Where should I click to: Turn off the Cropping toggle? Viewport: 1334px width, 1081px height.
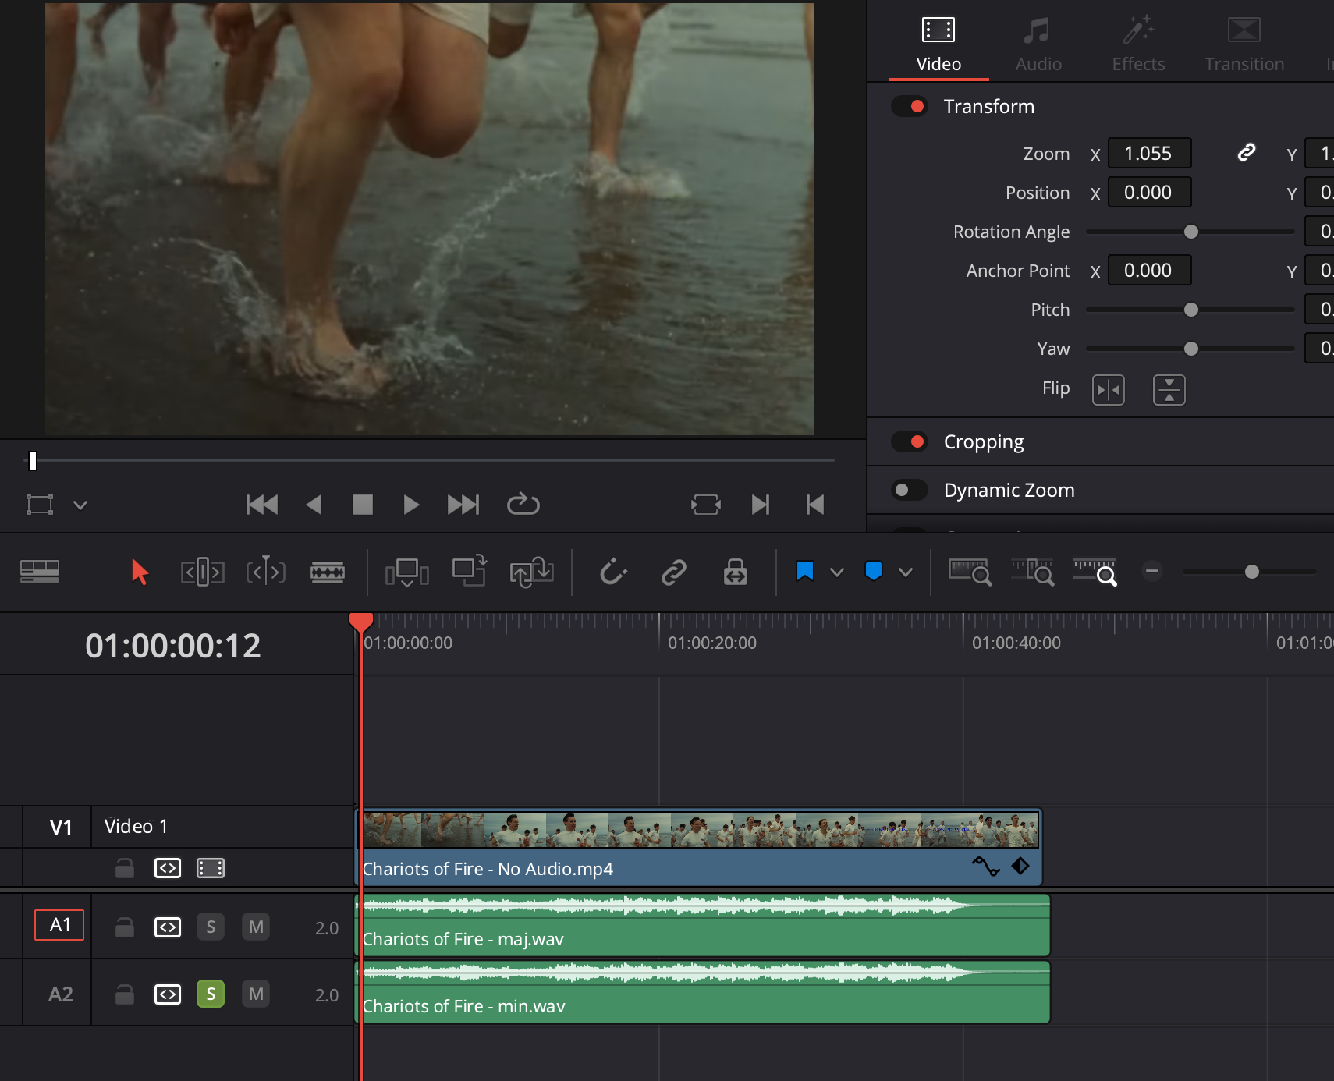click(x=910, y=441)
